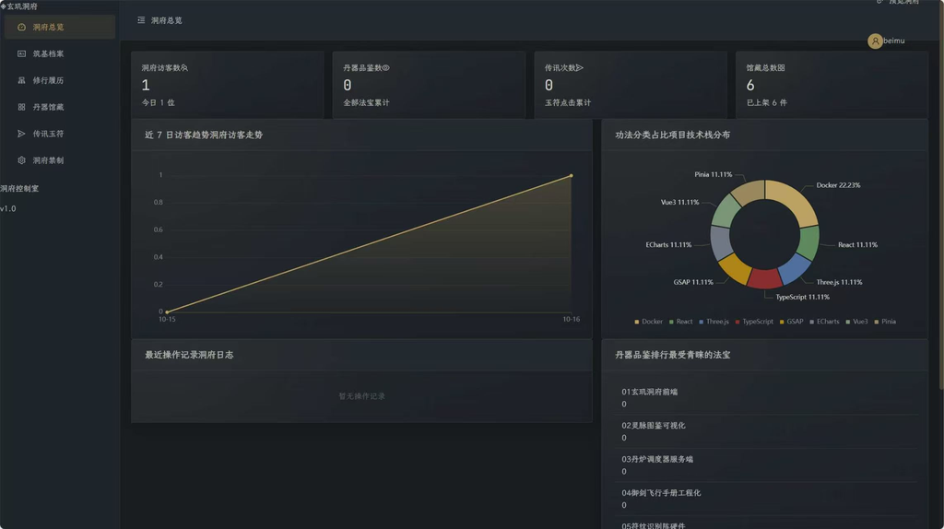944x529 pixels.
Task: Click ranking entry 03丹炉调度器服务端
Action: [x=769, y=465]
